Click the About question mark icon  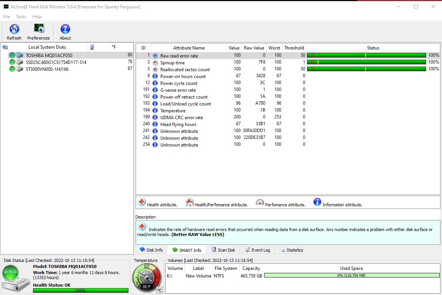65,29
